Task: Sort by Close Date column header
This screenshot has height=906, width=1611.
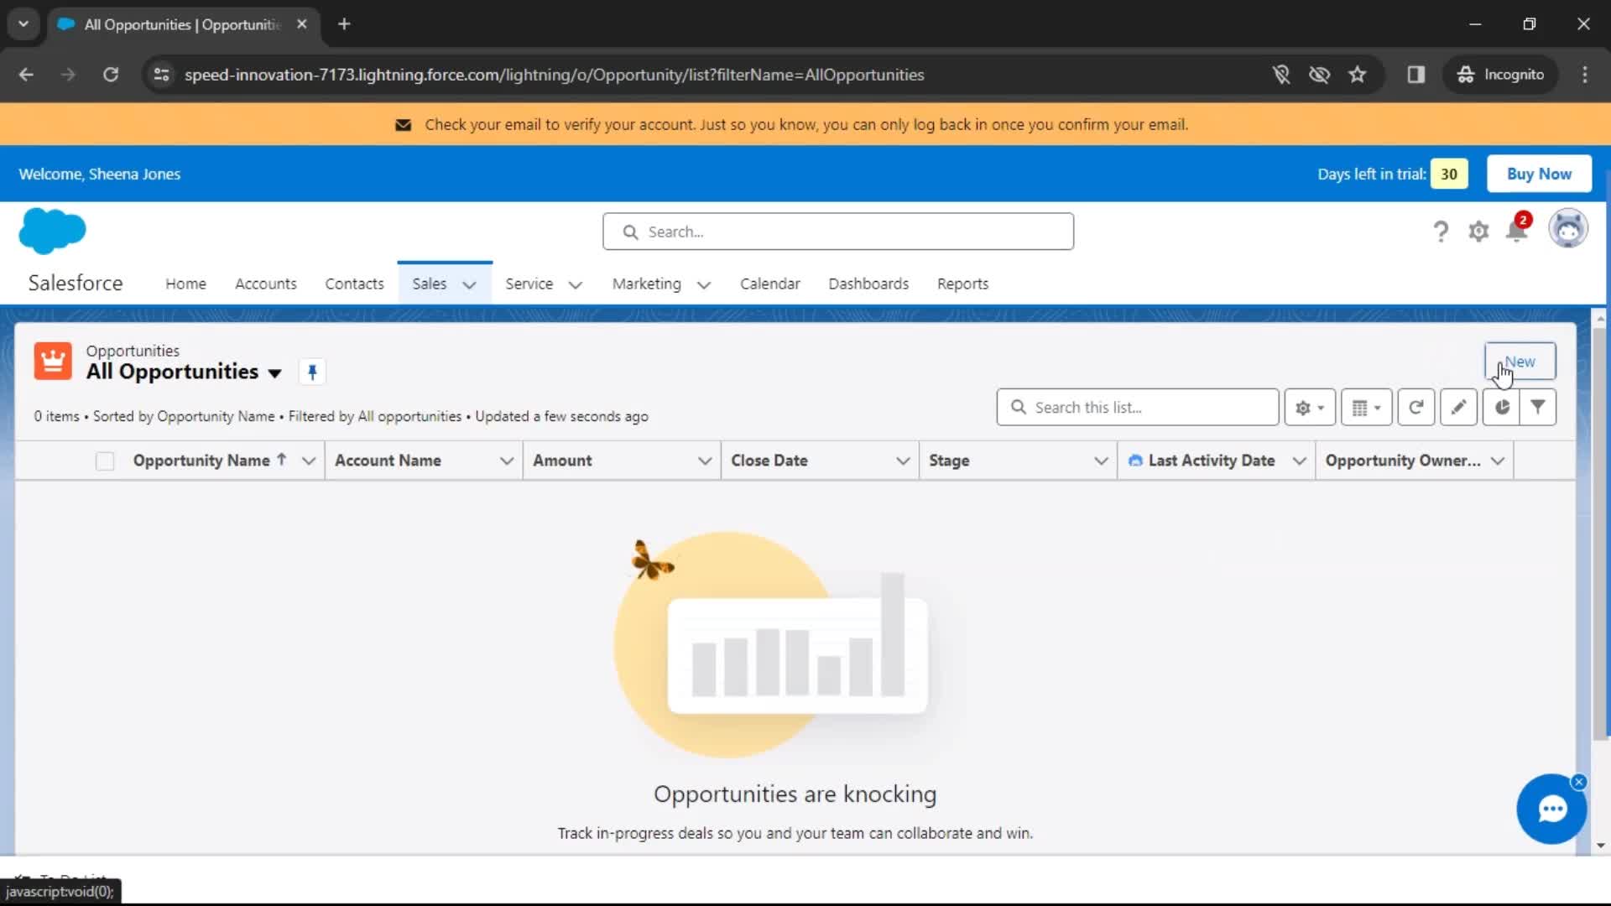Action: (769, 461)
